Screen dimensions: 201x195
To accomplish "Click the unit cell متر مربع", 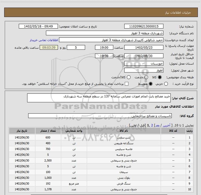I will [74, 183].
